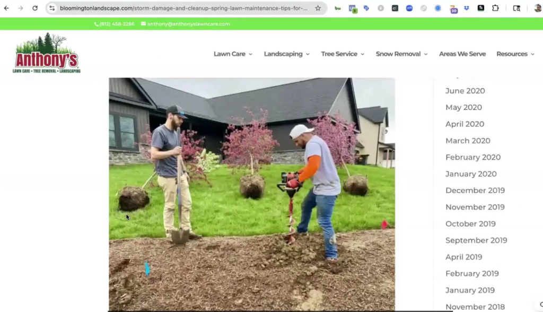Open the Chrome profile avatar
Screen dimensions: 543x312
538,8
